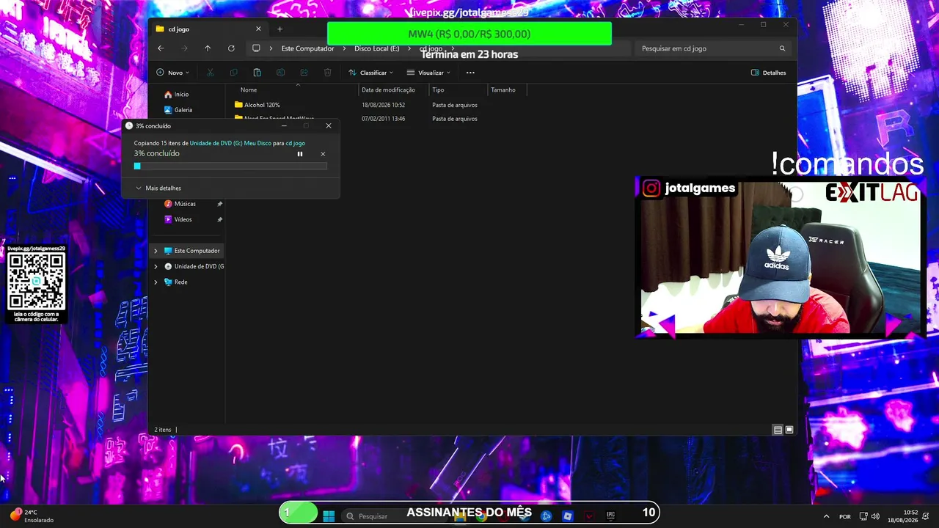Go up one folder level arrow
The height and width of the screenshot is (528, 939).
click(x=208, y=48)
